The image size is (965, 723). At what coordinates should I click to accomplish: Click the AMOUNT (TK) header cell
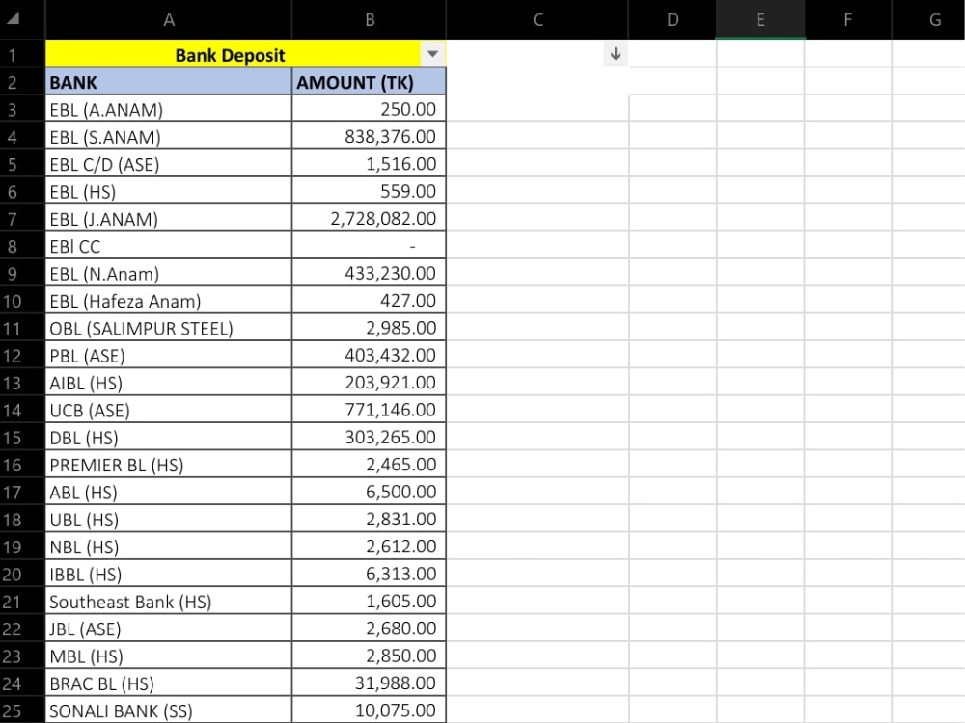(370, 82)
